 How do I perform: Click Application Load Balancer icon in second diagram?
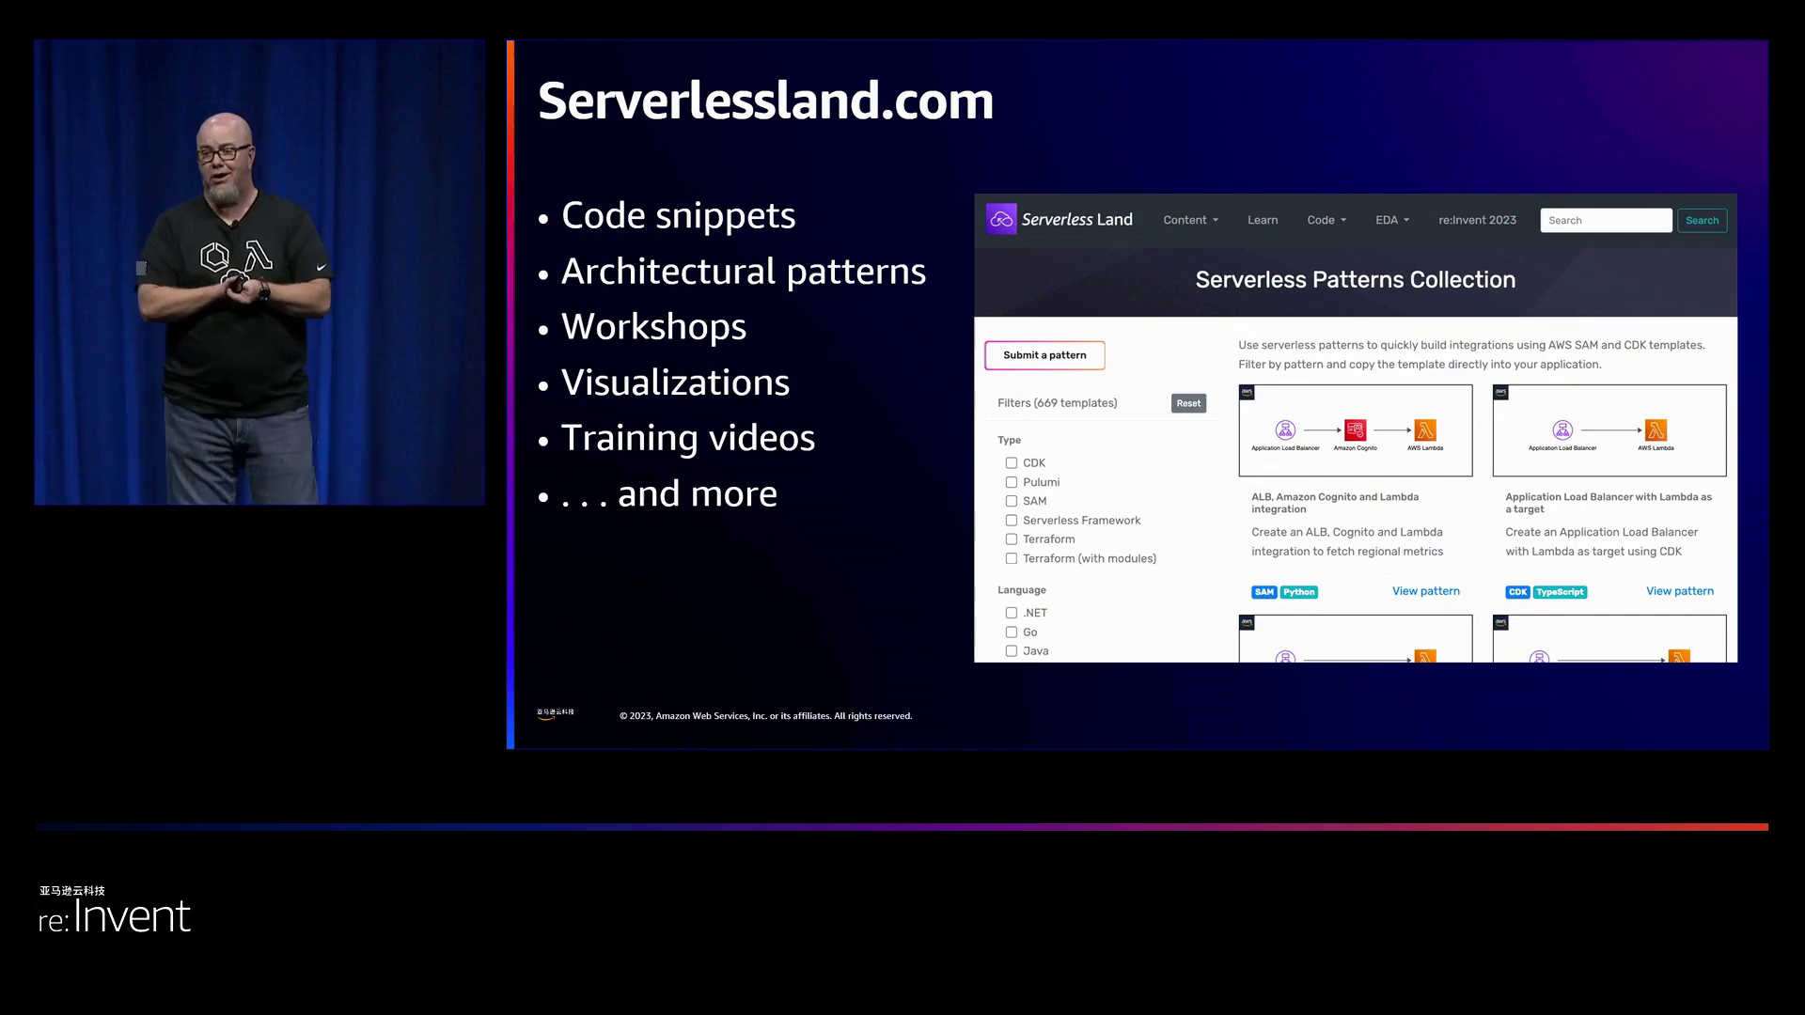1562,430
